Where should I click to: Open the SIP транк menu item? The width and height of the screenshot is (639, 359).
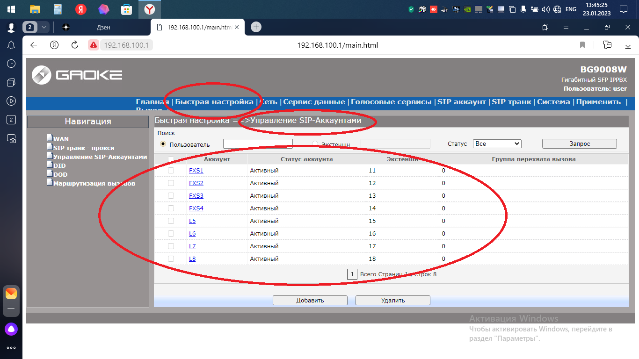point(511,102)
